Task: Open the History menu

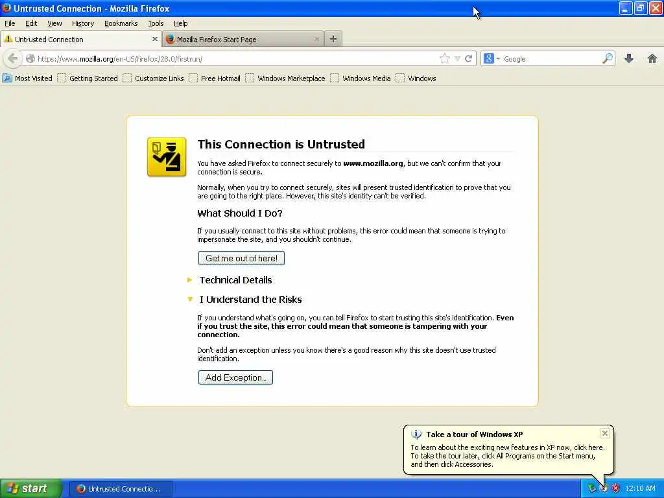Action: coord(83,23)
